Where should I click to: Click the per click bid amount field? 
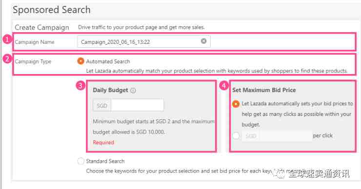(285, 136)
